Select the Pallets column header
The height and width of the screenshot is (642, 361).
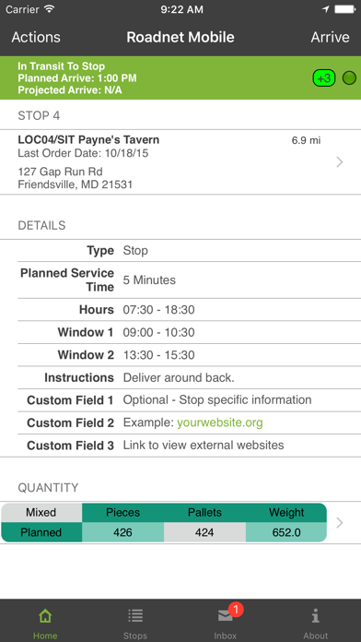click(x=204, y=513)
